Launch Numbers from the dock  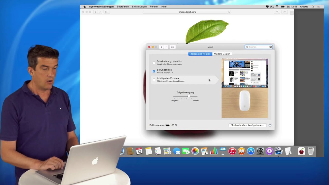point(214,151)
